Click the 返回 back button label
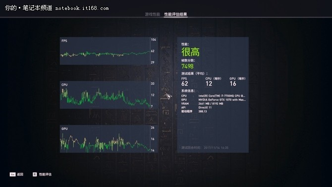 point(20,174)
